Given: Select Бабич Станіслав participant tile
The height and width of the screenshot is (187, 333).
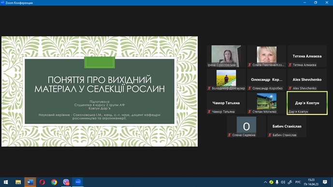Looking at the screenshot, I should click(287, 126).
